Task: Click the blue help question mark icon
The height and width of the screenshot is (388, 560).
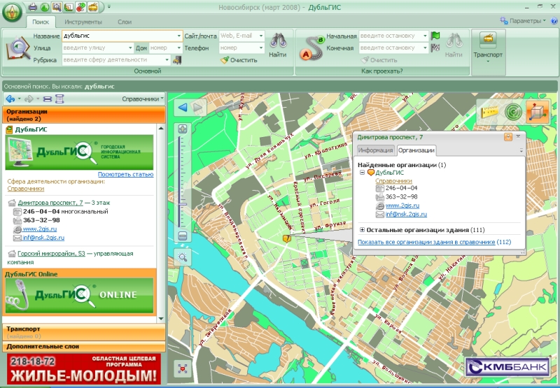Action: click(x=554, y=21)
